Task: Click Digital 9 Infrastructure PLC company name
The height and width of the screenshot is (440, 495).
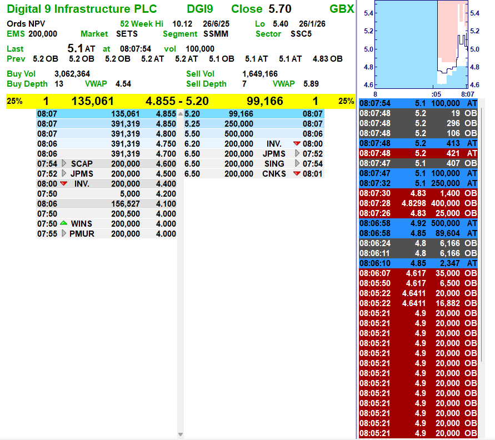Action: click(82, 9)
